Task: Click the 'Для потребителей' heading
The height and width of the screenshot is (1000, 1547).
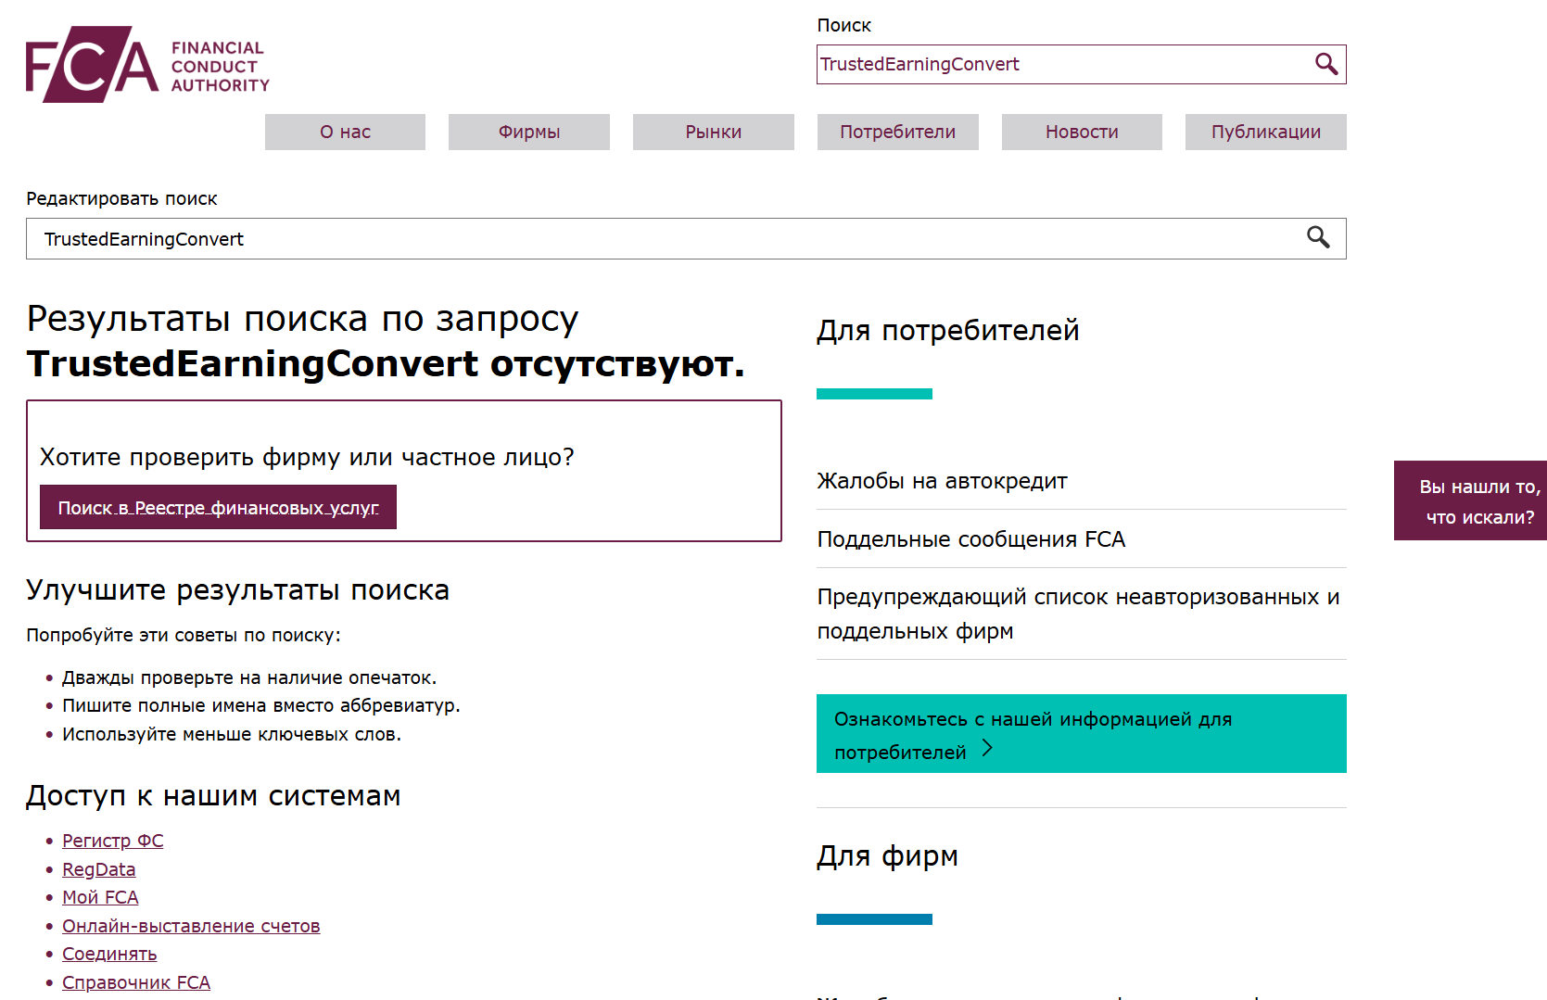Action: (948, 330)
